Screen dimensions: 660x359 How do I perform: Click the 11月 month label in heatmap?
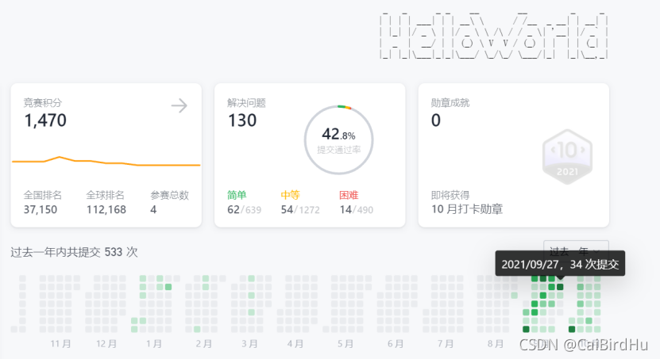60,344
